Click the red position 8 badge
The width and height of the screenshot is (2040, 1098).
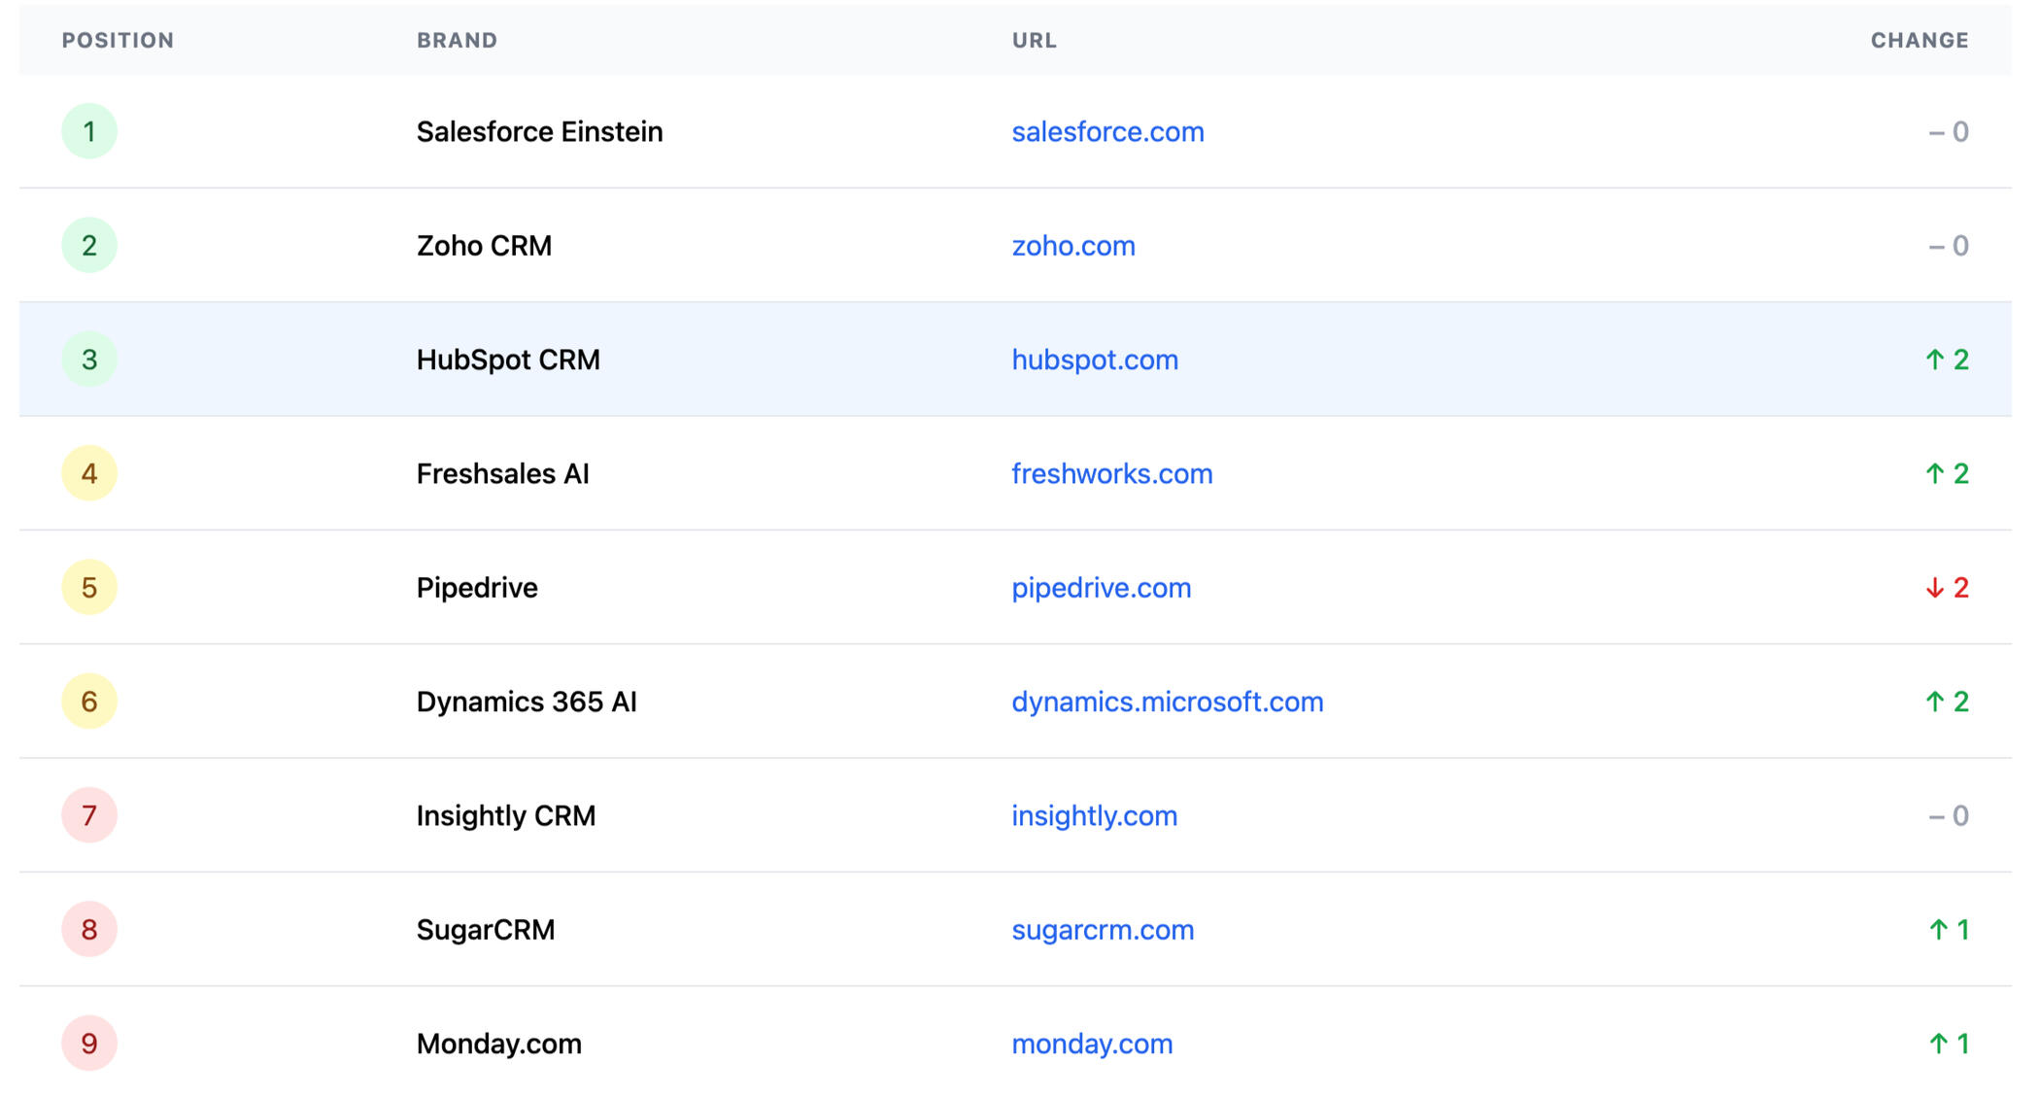(x=89, y=930)
